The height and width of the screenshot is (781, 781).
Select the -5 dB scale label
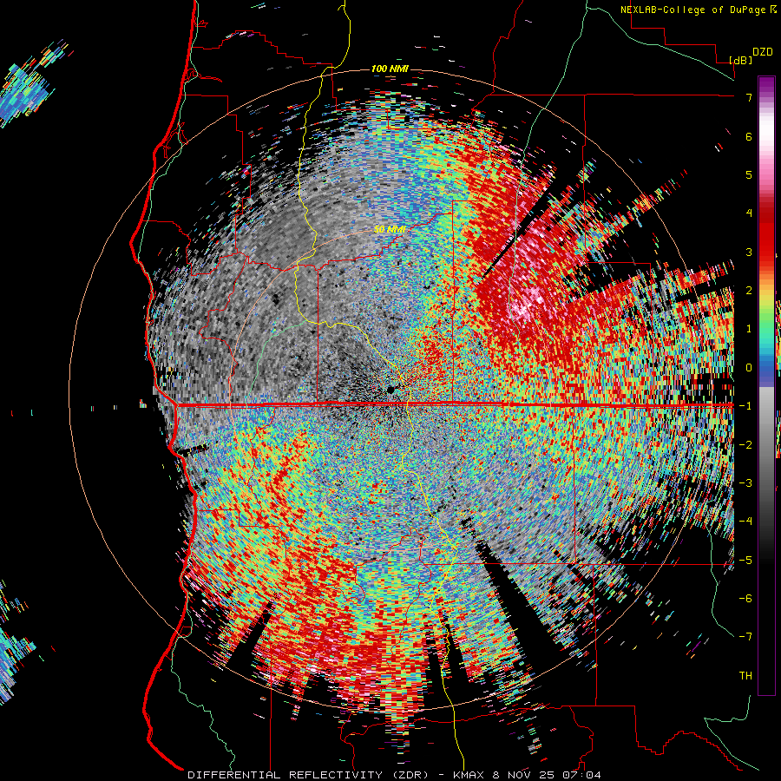[745, 560]
